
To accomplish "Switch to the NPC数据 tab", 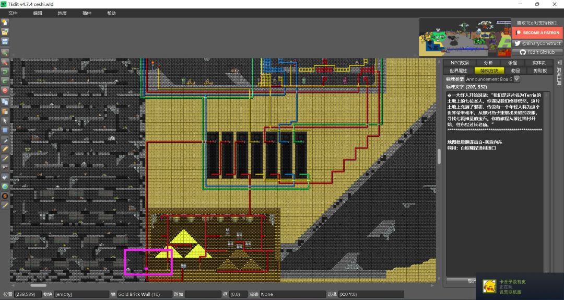I will 460,63.
